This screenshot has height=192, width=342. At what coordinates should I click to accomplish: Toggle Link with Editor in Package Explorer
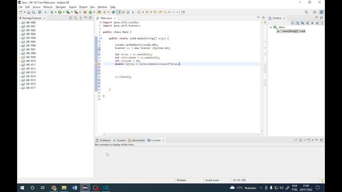pyautogui.click(x=76, y=18)
